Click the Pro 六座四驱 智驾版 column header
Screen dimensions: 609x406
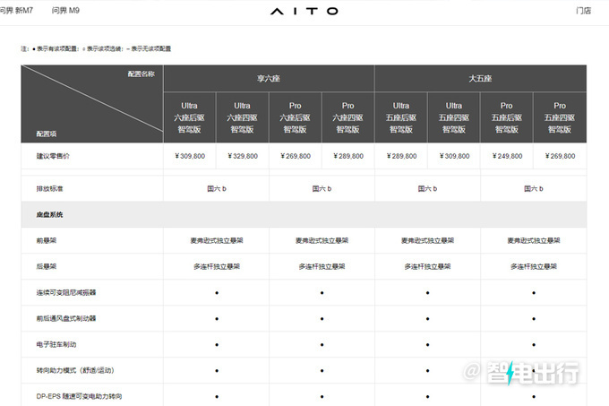(x=348, y=117)
